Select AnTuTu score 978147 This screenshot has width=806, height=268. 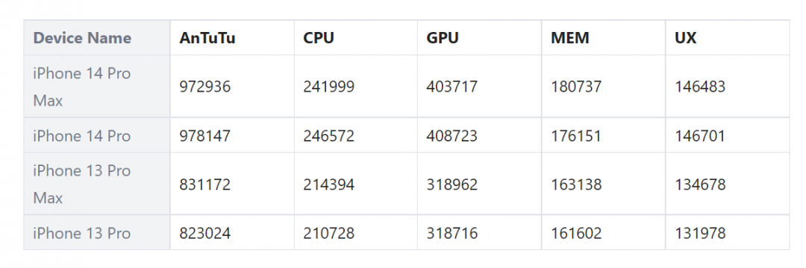205,135
